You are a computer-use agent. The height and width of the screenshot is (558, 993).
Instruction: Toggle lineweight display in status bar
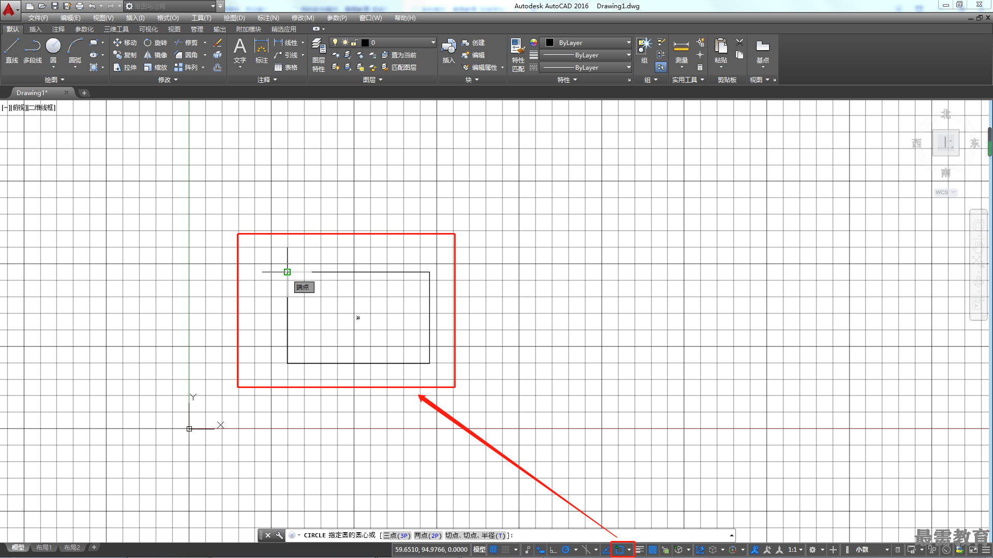click(x=640, y=550)
